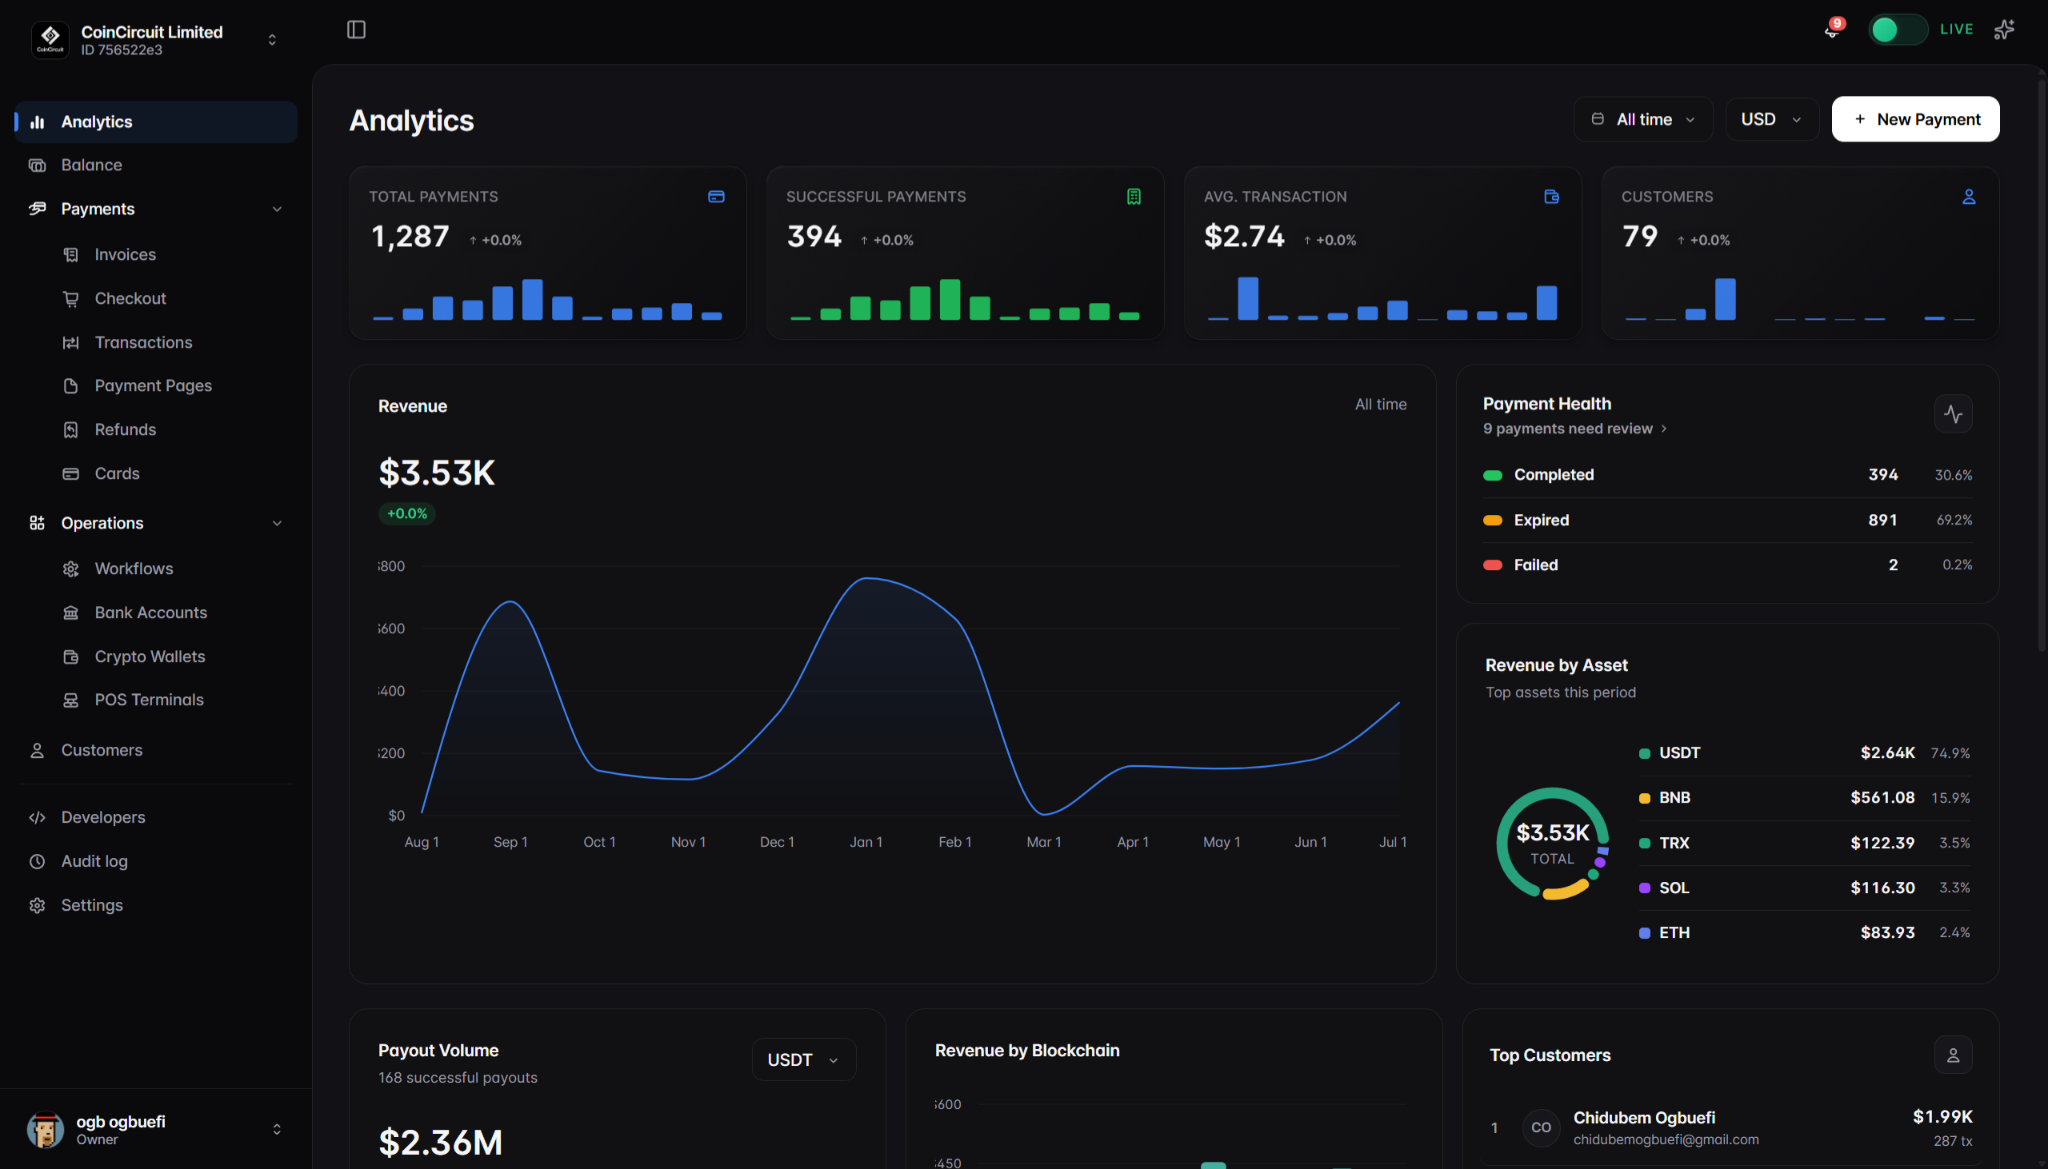The height and width of the screenshot is (1169, 2048).
Task: Click the Checkout cart icon
Action: (x=70, y=299)
